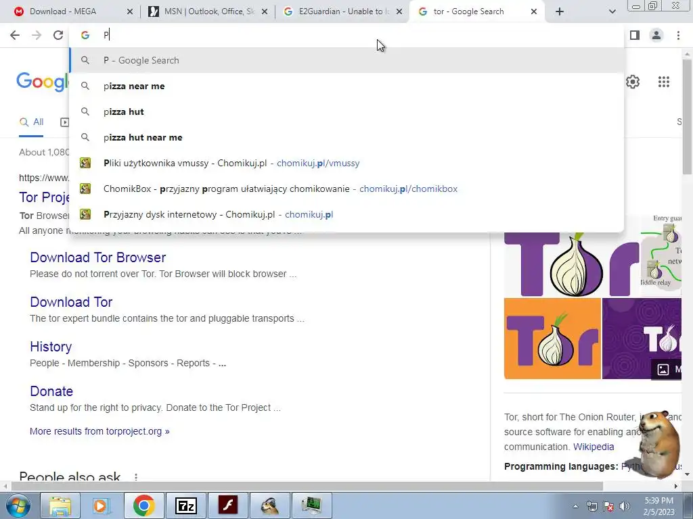Viewport: 693px width, 519px height.
Task: Open Windows Explorer from taskbar
Action: click(x=60, y=505)
